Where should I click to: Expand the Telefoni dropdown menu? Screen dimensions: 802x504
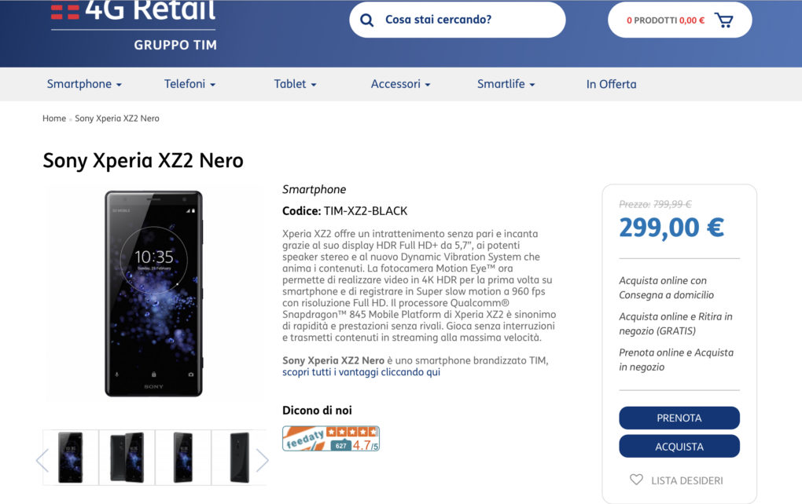[x=189, y=84]
